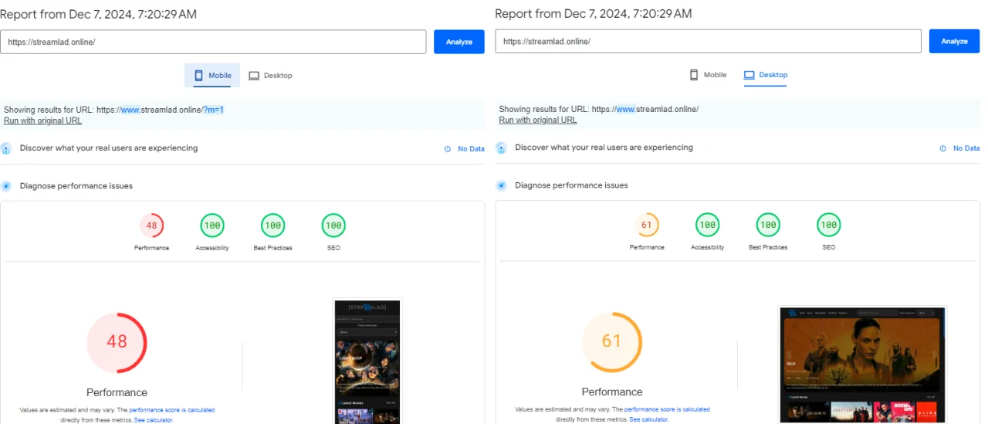Click 'Run with original URL' in right report
This screenshot has width=988, height=424.
[x=538, y=120]
